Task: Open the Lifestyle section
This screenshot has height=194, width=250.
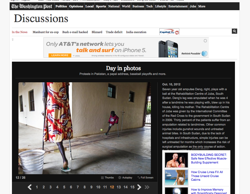Action: click(x=161, y=6)
